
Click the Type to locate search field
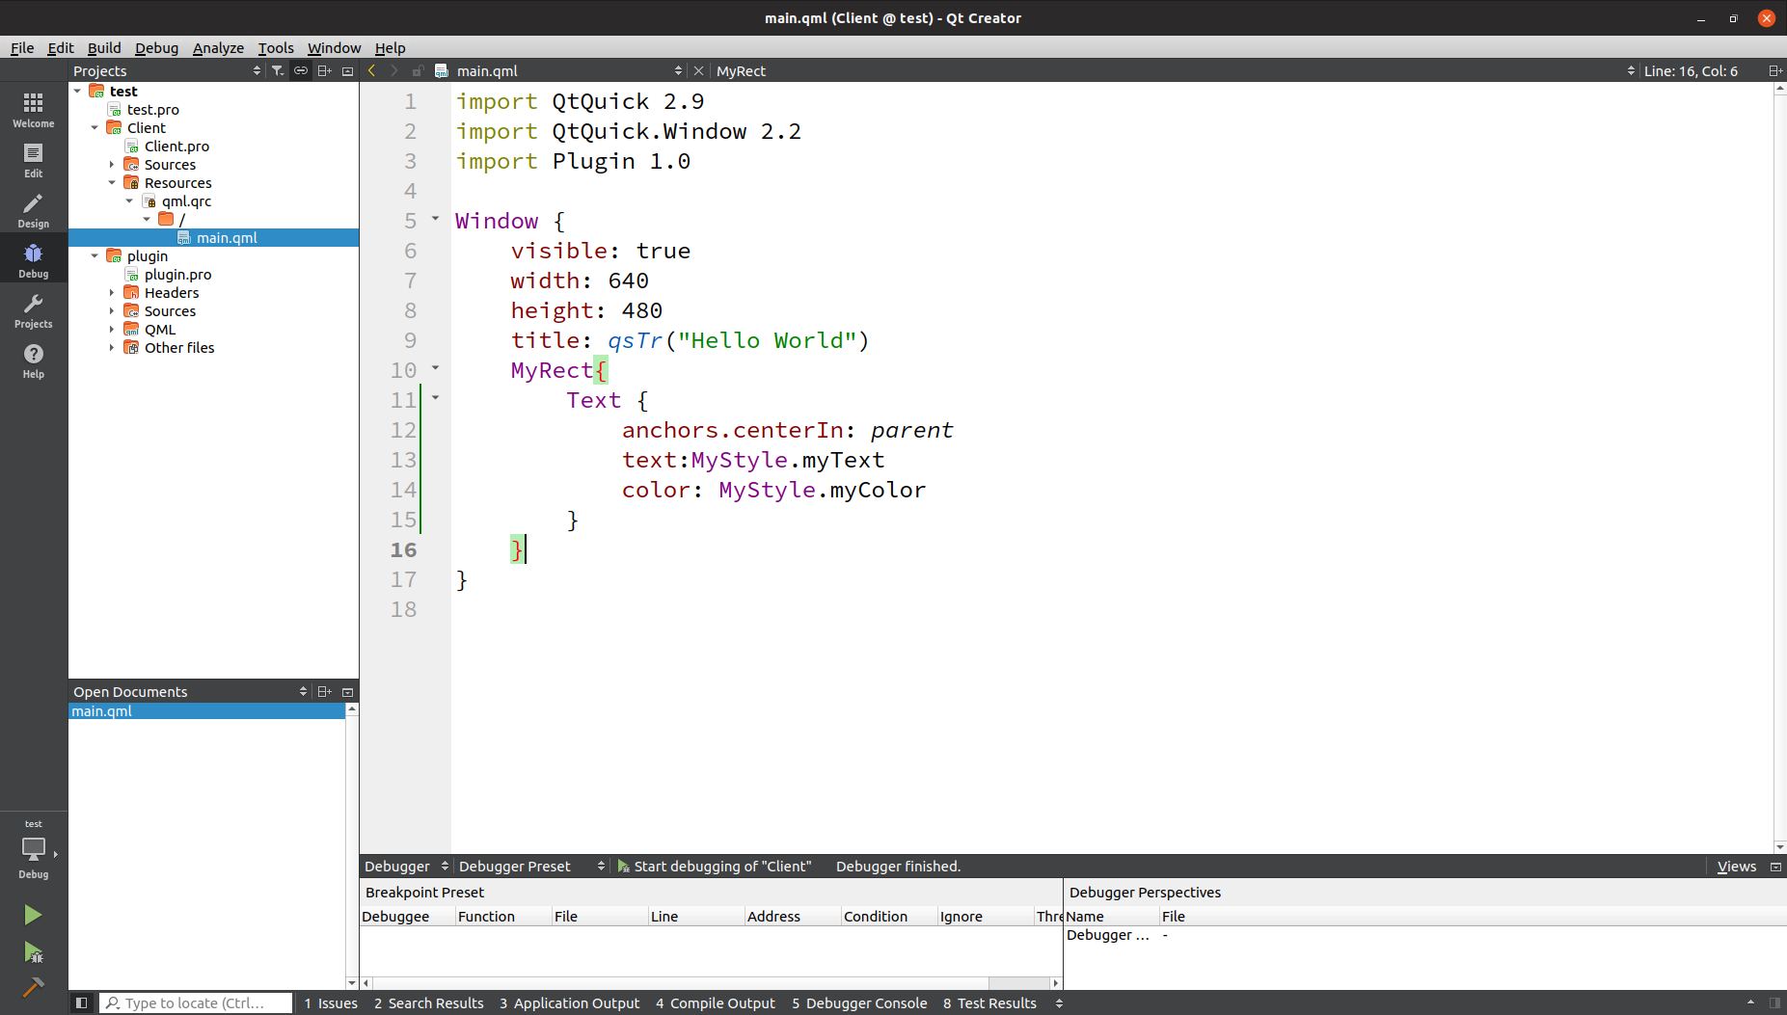tap(193, 1002)
